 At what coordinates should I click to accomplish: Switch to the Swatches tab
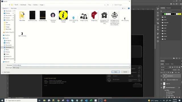163,8
